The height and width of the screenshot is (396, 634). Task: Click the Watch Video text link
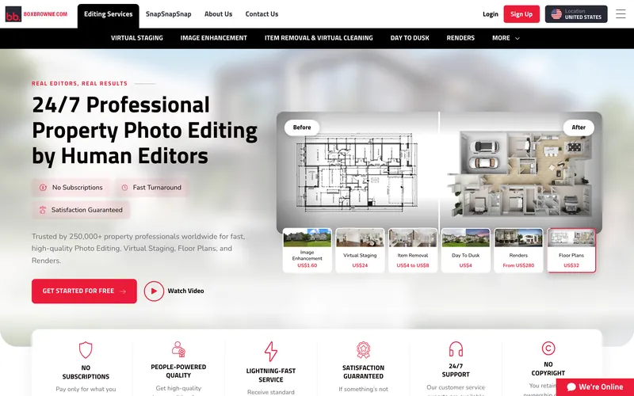click(185, 291)
